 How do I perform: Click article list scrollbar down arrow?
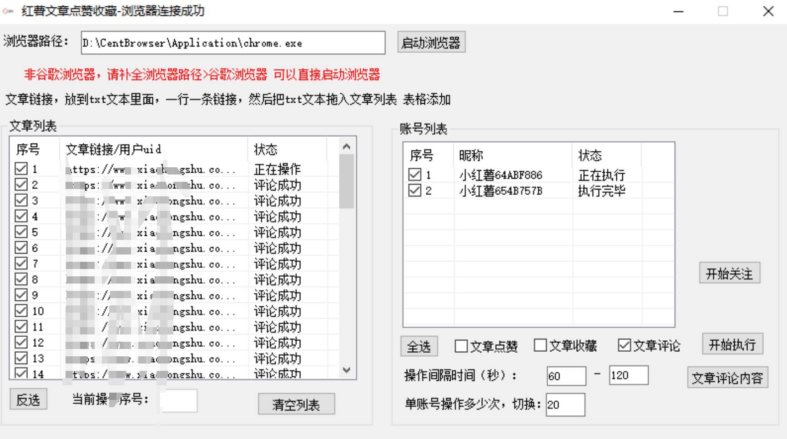tap(347, 370)
